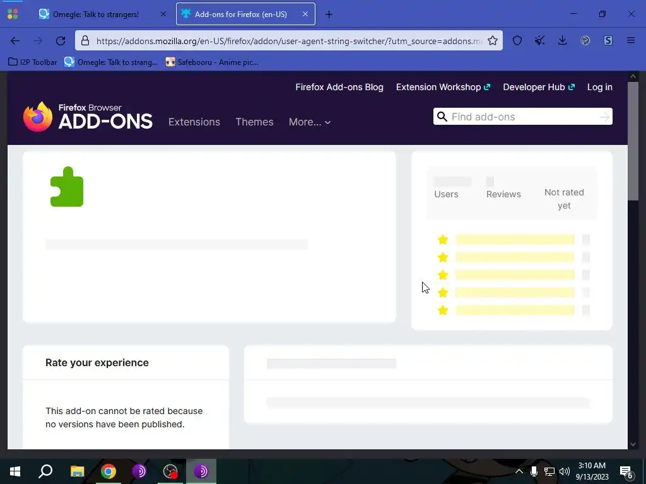
Task: Click the Users label
Action: click(x=446, y=194)
